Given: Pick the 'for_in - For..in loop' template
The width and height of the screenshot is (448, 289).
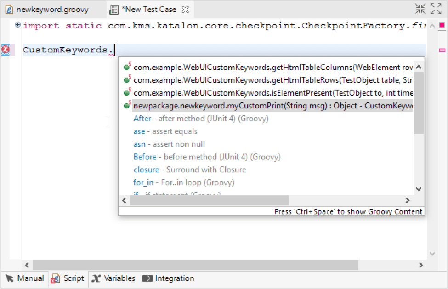Looking at the screenshot, I should pyautogui.click(x=183, y=182).
